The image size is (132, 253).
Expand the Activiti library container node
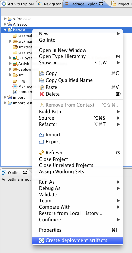[10, 64]
